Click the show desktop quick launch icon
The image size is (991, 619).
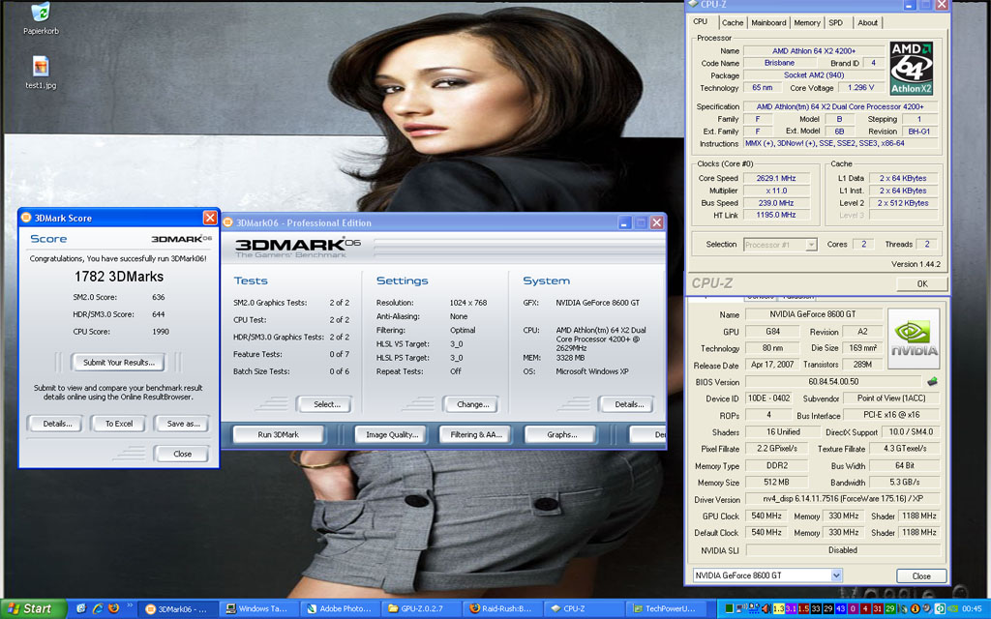tap(81, 608)
